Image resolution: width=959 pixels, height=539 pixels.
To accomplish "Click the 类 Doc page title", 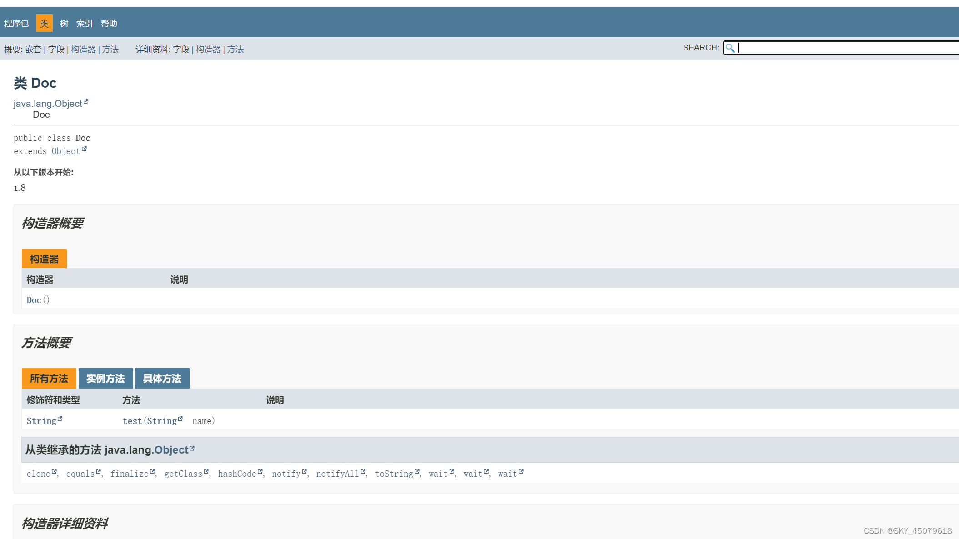I will [x=35, y=83].
